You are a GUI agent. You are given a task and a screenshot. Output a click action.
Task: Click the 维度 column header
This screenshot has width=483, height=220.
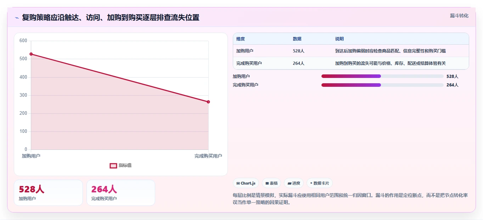point(241,39)
